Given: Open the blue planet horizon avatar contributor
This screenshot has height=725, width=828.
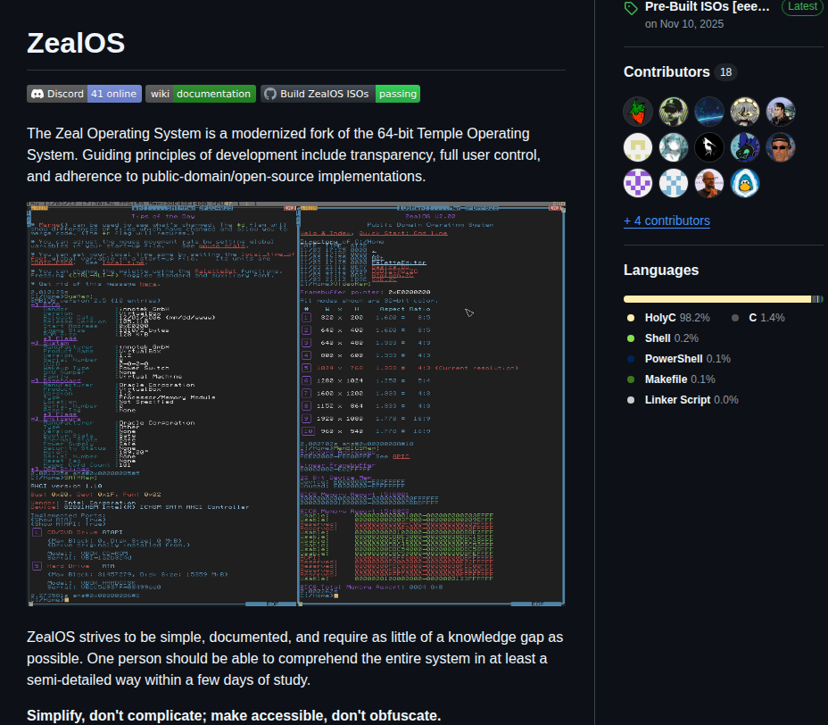Looking at the screenshot, I should click(x=709, y=112).
